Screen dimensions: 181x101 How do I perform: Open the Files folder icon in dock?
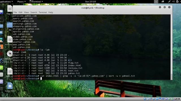click(x=1, y=26)
